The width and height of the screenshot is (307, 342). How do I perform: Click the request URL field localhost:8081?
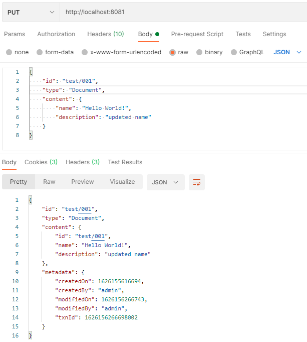coord(183,12)
